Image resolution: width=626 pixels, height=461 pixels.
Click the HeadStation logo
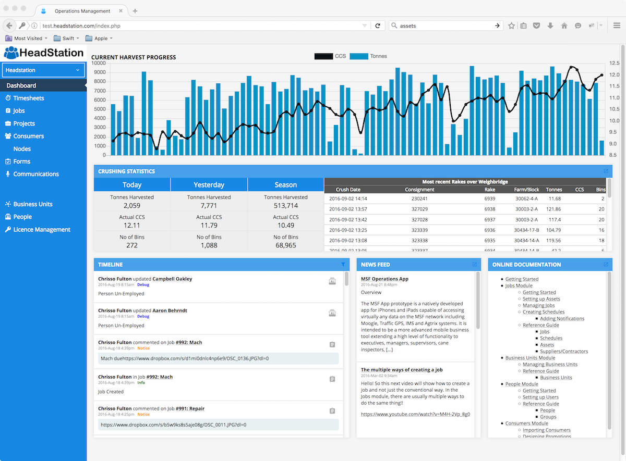(x=44, y=53)
